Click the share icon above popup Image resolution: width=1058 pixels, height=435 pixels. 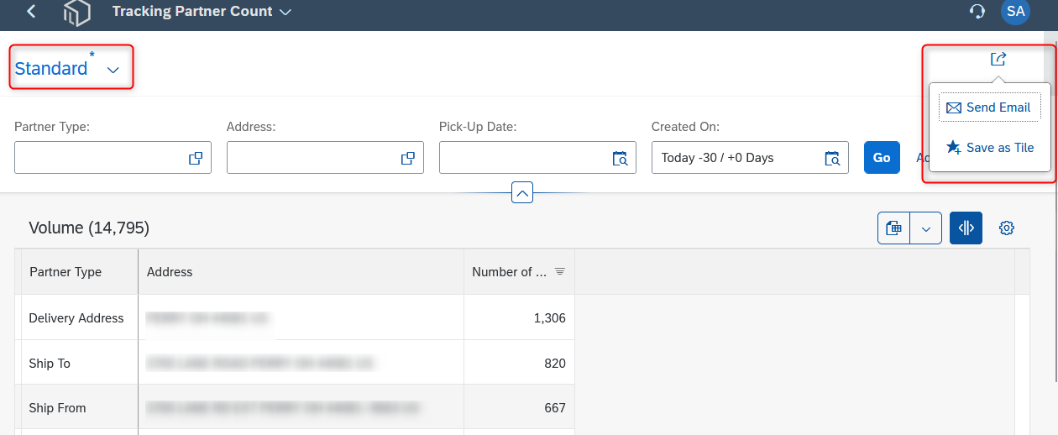(x=998, y=59)
